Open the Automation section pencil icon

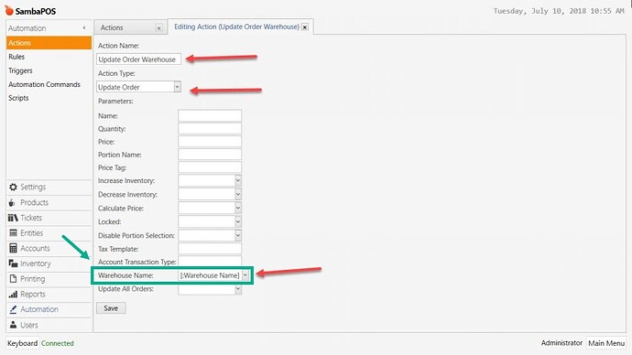point(13,309)
